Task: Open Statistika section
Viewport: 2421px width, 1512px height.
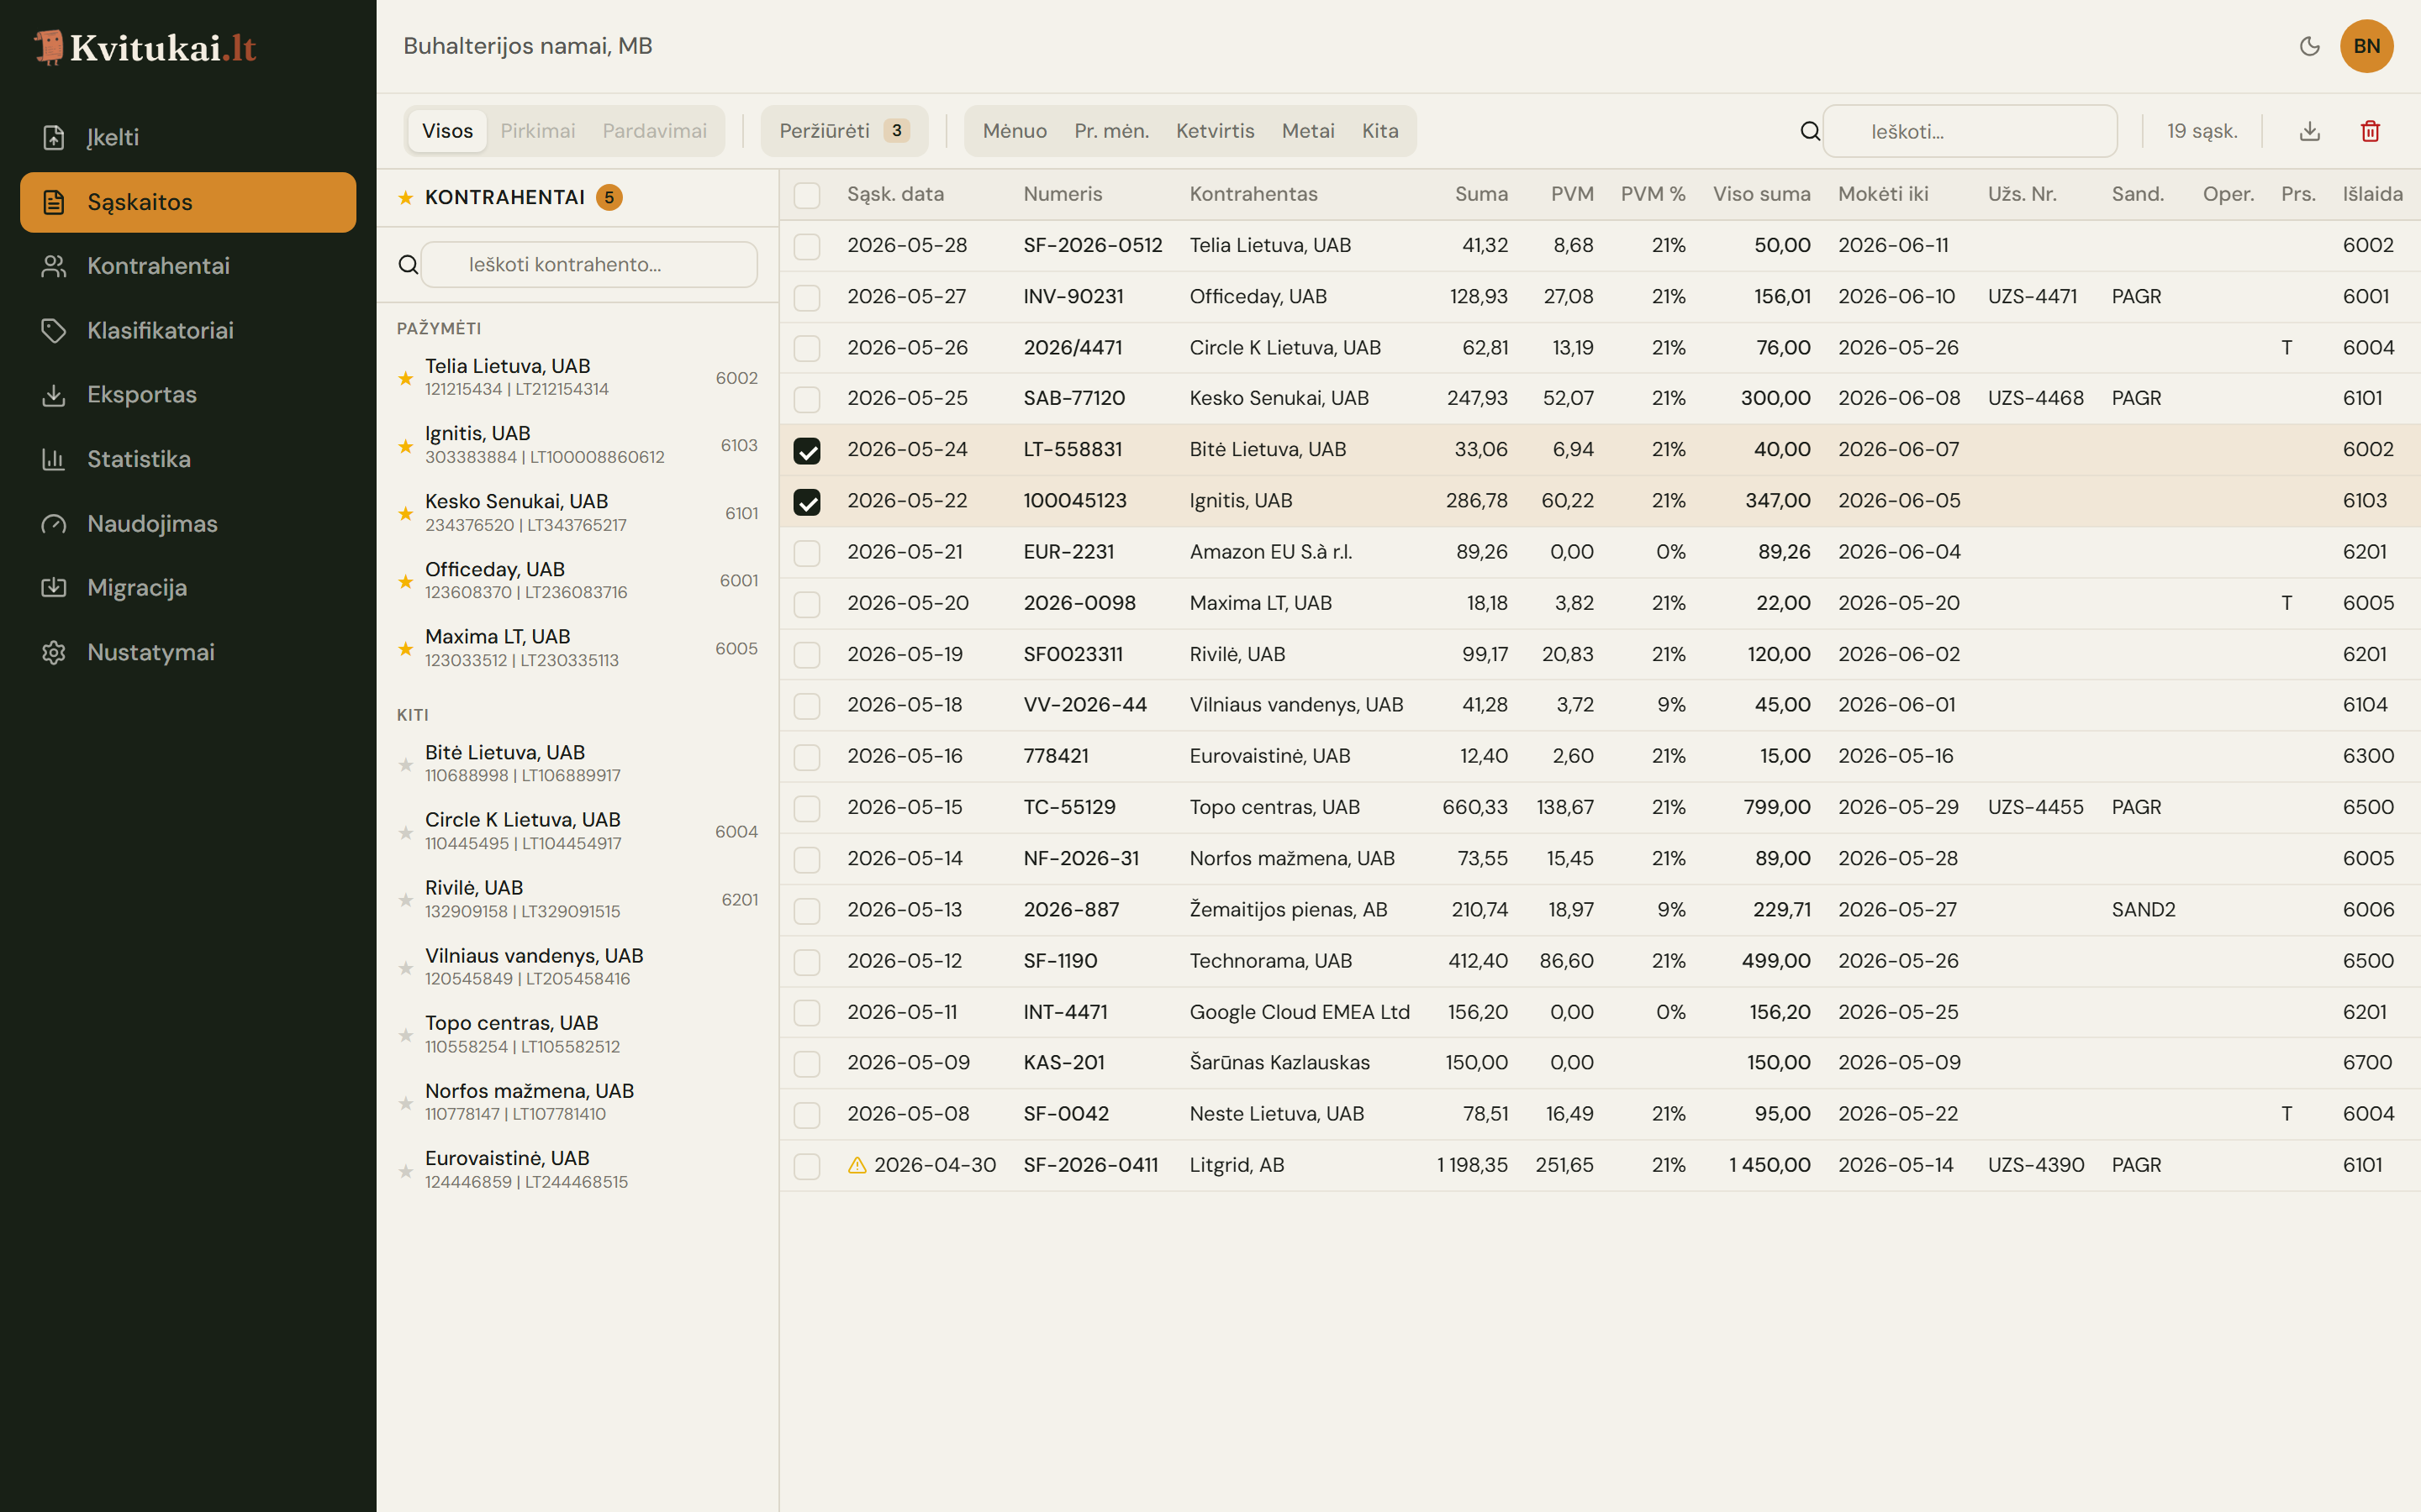Action: (188, 459)
